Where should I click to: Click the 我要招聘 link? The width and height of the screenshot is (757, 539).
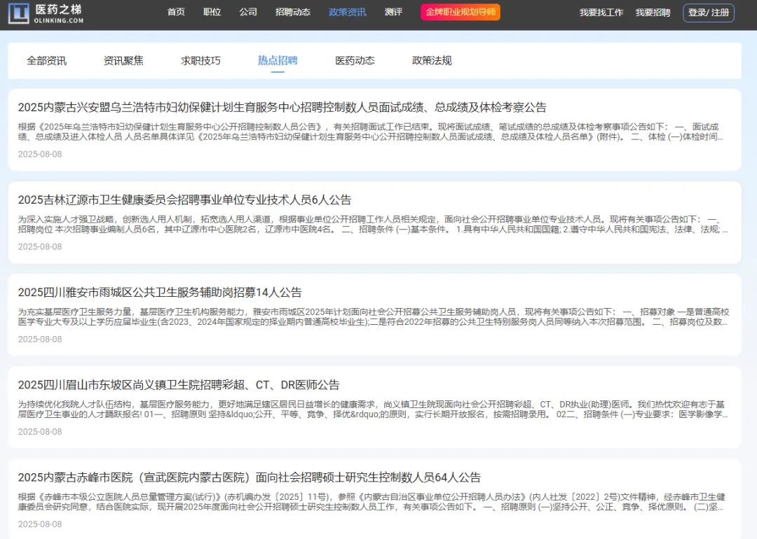(x=653, y=13)
